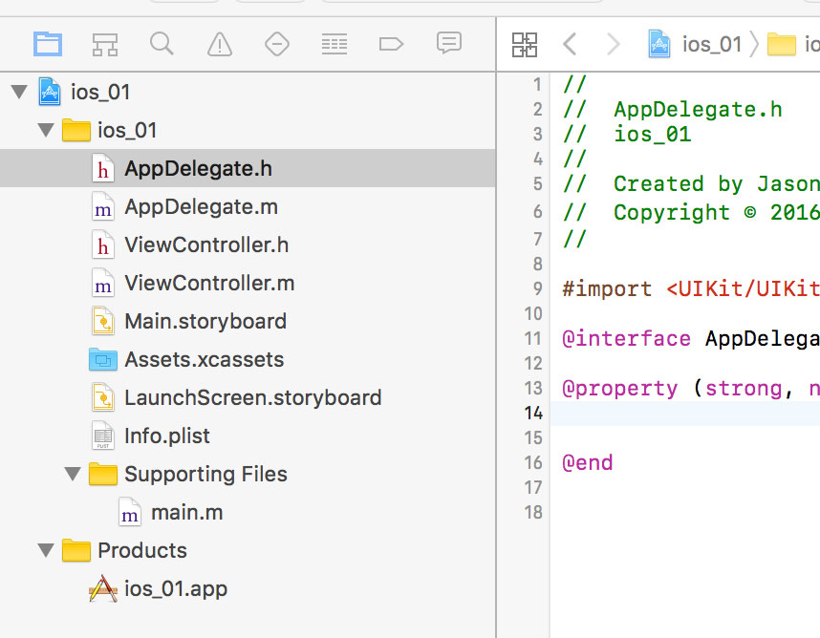The height and width of the screenshot is (638, 820).
Task: Click the ios_01.app product icon
Action: 103,588
